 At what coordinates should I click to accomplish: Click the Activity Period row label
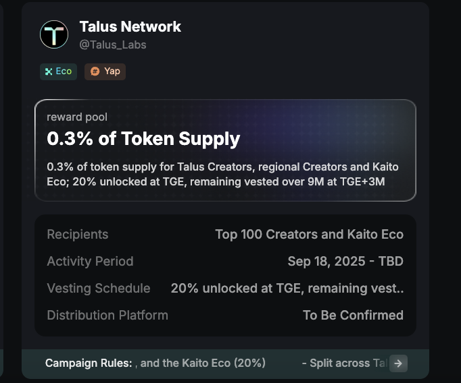click(x=90, y=262)
